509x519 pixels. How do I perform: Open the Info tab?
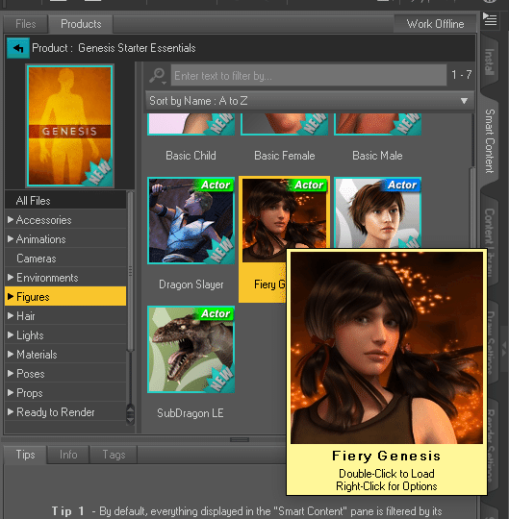pos(68,455)
